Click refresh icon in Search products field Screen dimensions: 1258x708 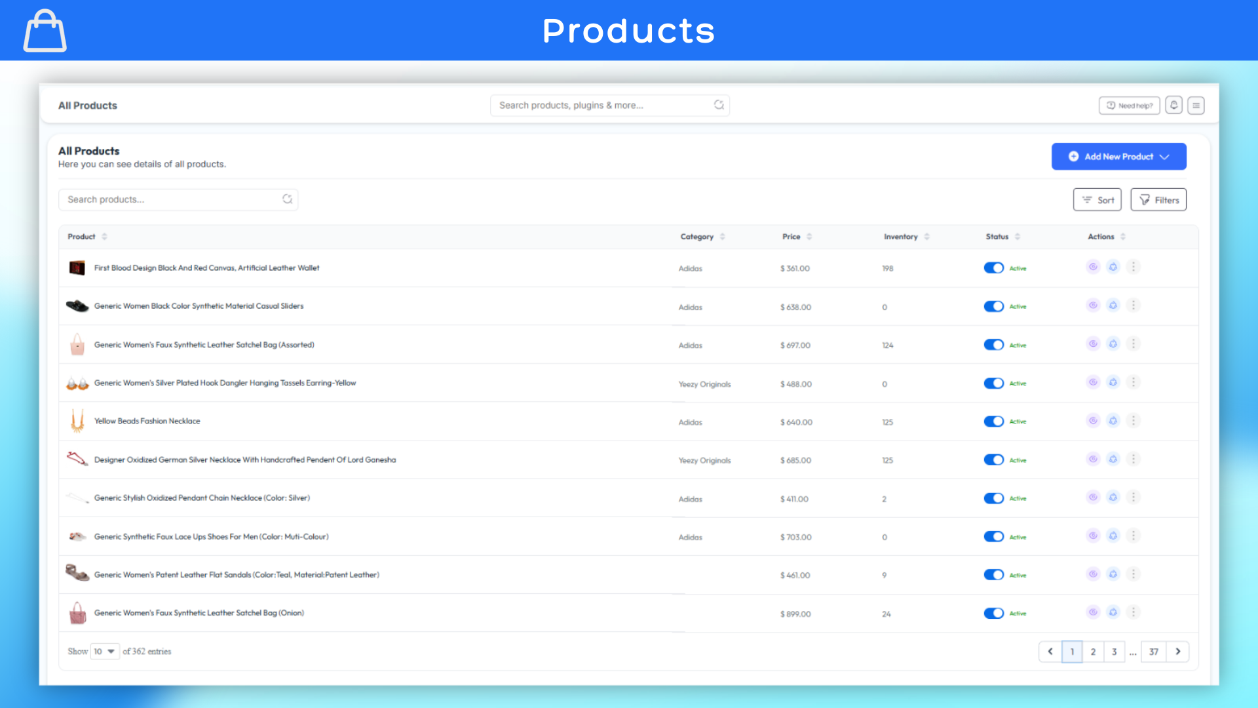[287, 199]
